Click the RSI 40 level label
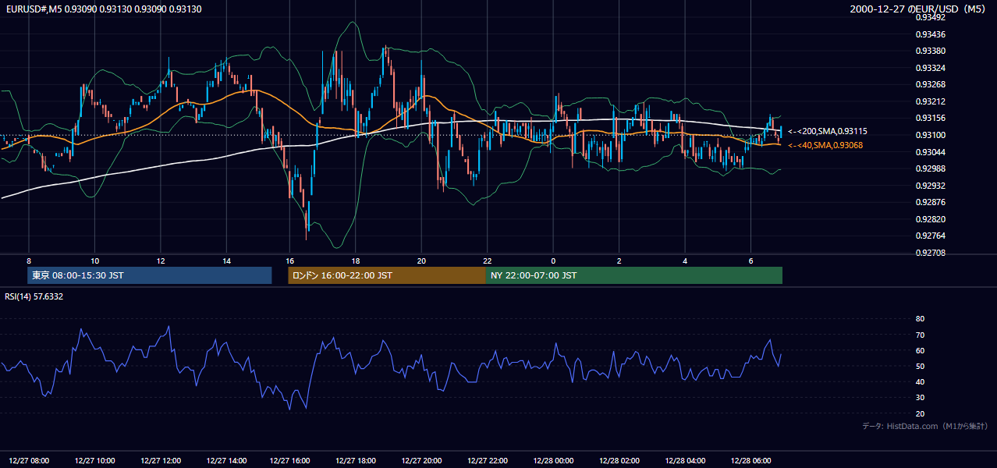The image size is (997, 468). coord(920,381)
